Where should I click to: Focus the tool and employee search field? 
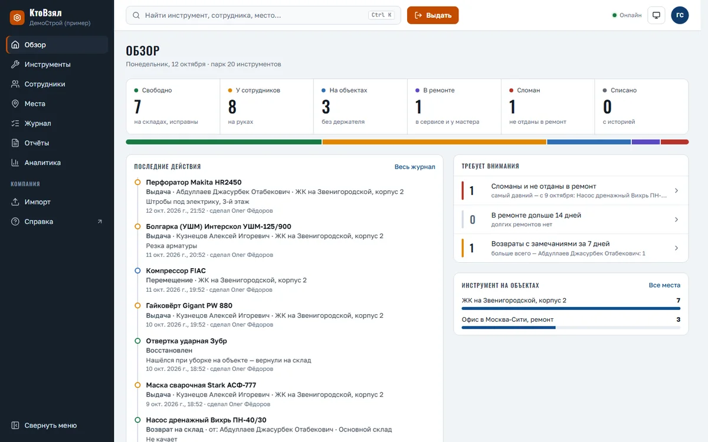click(x=263, y=15)
